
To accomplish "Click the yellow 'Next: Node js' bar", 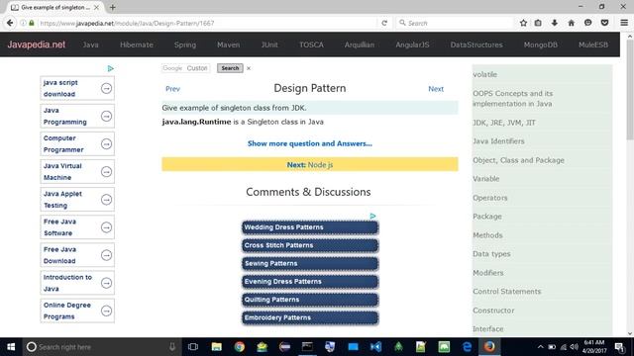I will tap(310, 164).
